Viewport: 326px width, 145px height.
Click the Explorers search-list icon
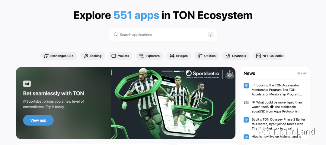[x=141, y=56]
